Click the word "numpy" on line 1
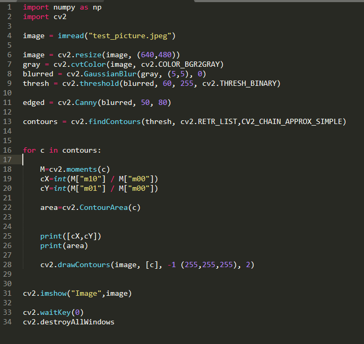The height and width of the screenshot is (344, 364). [x=64, y=7]
